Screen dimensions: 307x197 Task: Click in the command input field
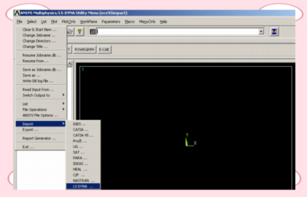[178, 32]
